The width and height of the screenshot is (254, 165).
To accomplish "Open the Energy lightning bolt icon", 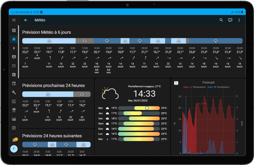I will pyautogui.click(x=14, y=48).
